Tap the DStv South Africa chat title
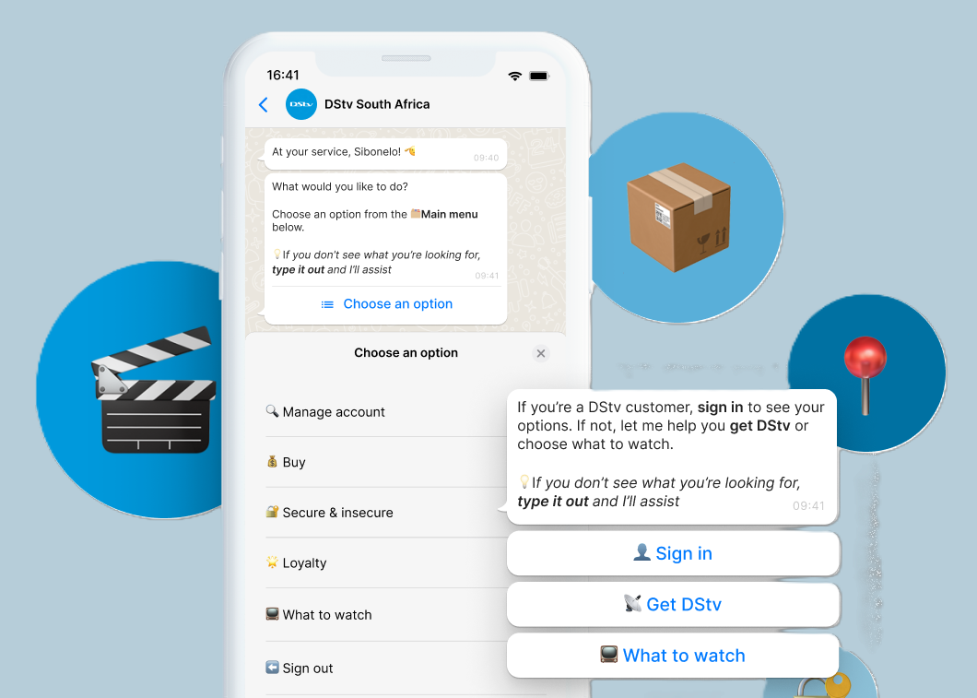The image size is (977, 698). click(x=377, y=104)
